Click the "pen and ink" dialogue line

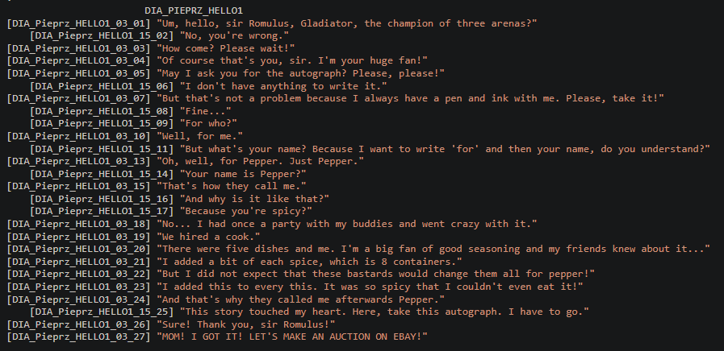pyautogui.click(x=410, y=98)
